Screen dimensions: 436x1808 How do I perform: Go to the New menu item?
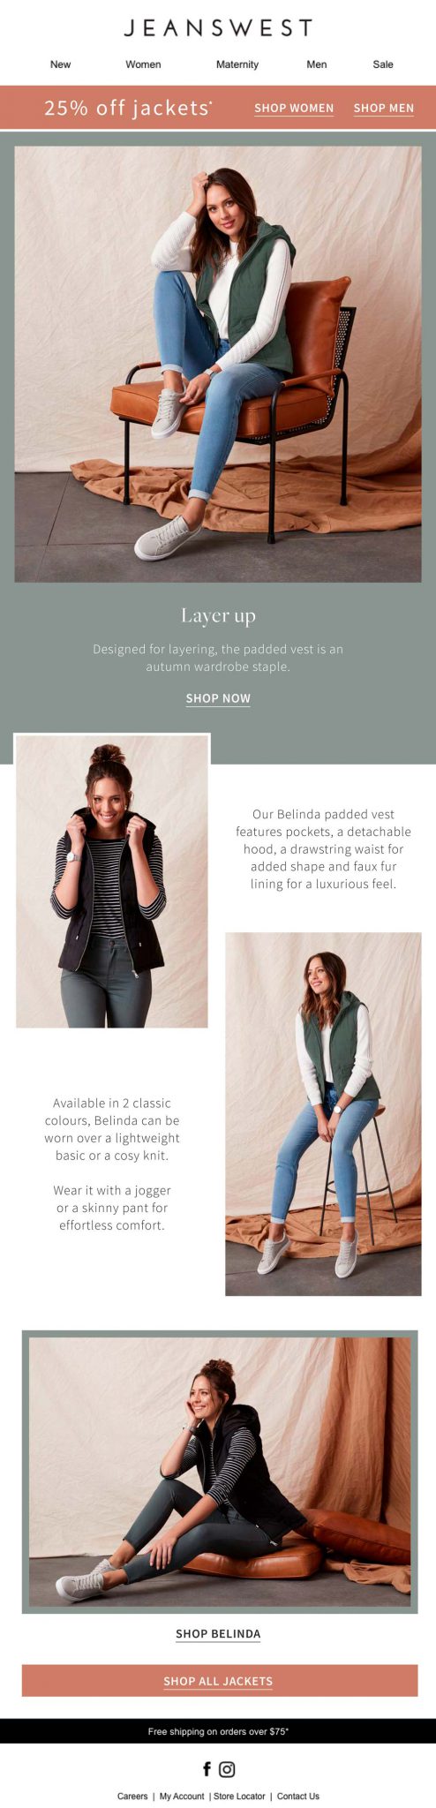[61, 64]
